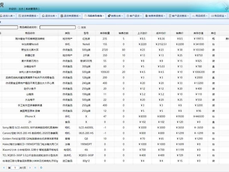This screenshot has width=229, height=172.
Task: Open the 客户退货查询 tab
Action: click(x=179, y=16)
